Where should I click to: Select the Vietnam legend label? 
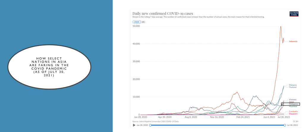click(292, 100)
